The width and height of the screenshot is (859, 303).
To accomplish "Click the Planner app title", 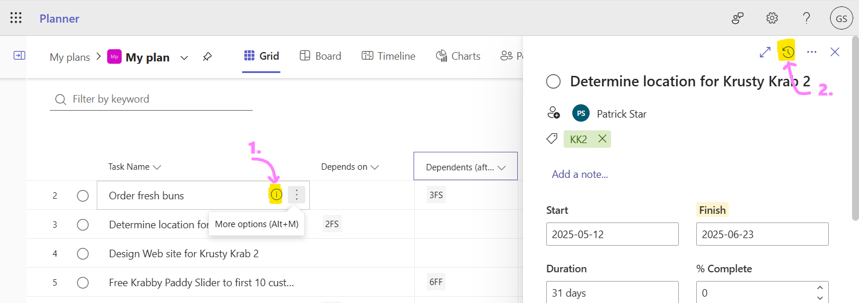I will click(59, 19).
